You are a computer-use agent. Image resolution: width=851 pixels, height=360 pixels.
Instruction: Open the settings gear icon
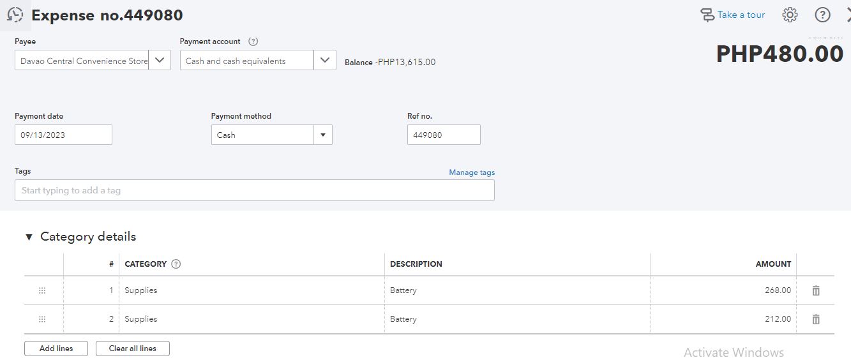(790, 15)
